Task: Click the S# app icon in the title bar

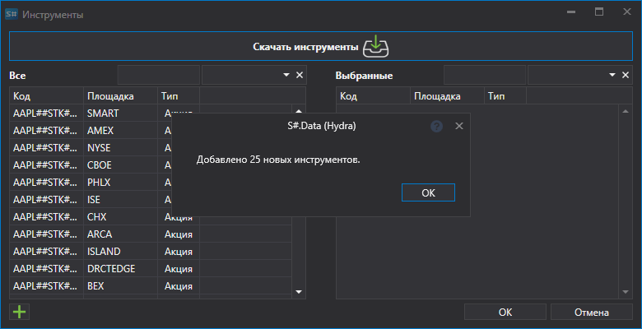Action: coord(11,14)
